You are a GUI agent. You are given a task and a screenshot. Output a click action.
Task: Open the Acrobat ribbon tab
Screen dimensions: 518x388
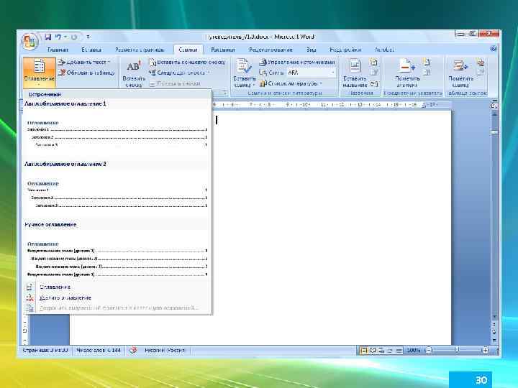384,50
